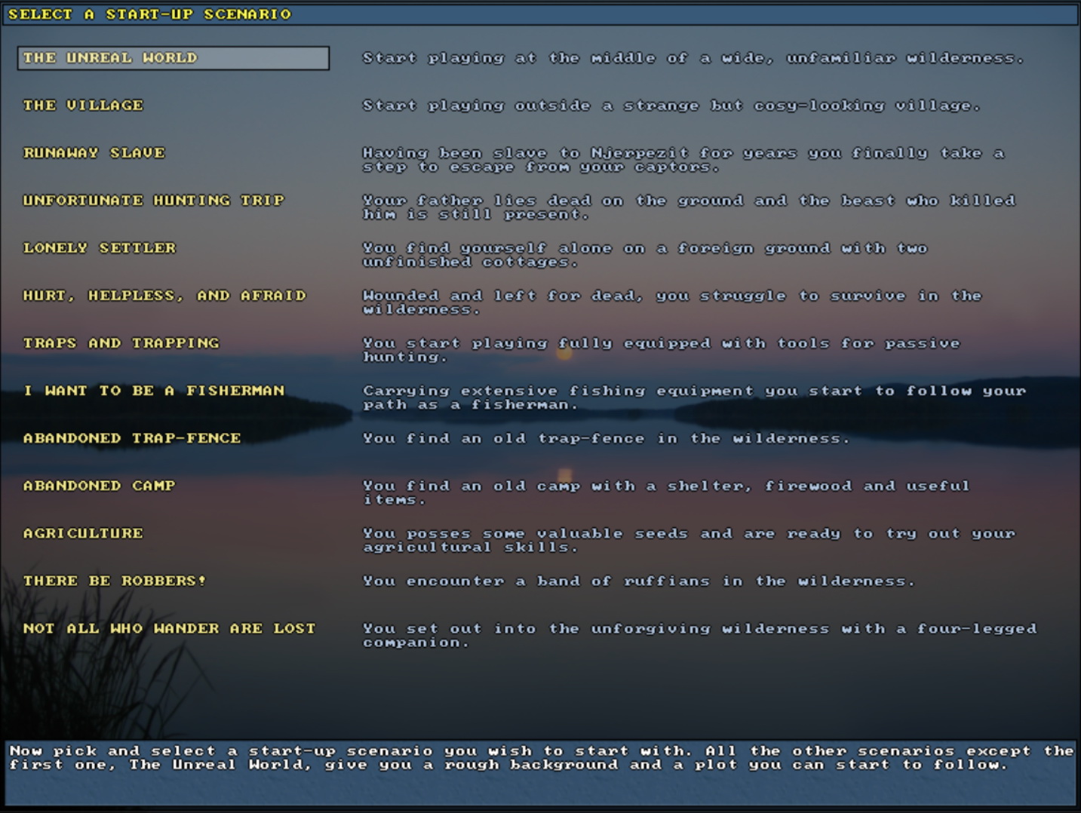This screenshot has height=813, width=1081.
Task: Select Hurt, Helpless, and Afraid scenario
Action: 164,296
